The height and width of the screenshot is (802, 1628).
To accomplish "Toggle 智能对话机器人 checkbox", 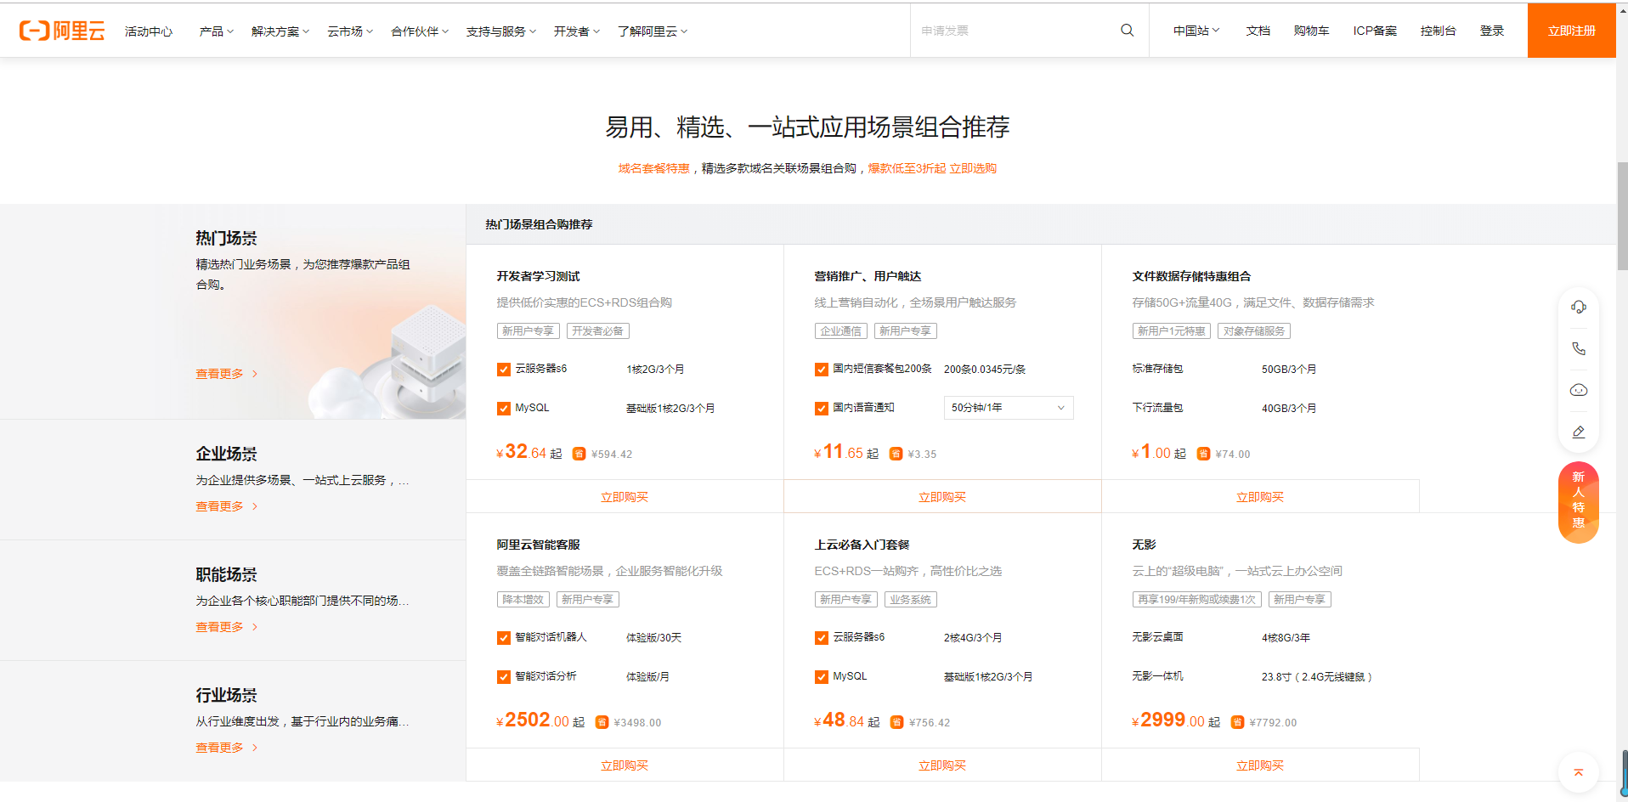I will (504, 638).
